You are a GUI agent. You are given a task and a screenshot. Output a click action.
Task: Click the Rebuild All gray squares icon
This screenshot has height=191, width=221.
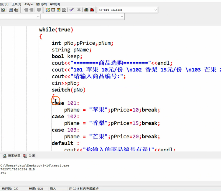[64, 10]
